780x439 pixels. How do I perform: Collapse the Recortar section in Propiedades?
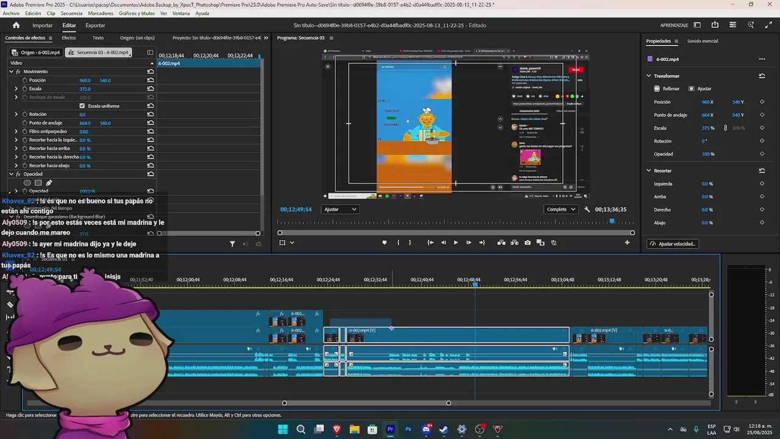(x=649, y=171)
